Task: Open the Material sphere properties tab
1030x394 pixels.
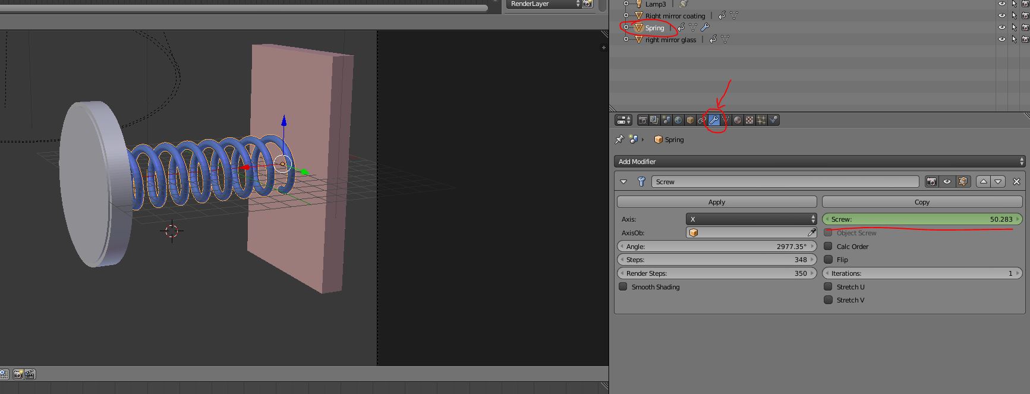Action: (x=738, y=120)
